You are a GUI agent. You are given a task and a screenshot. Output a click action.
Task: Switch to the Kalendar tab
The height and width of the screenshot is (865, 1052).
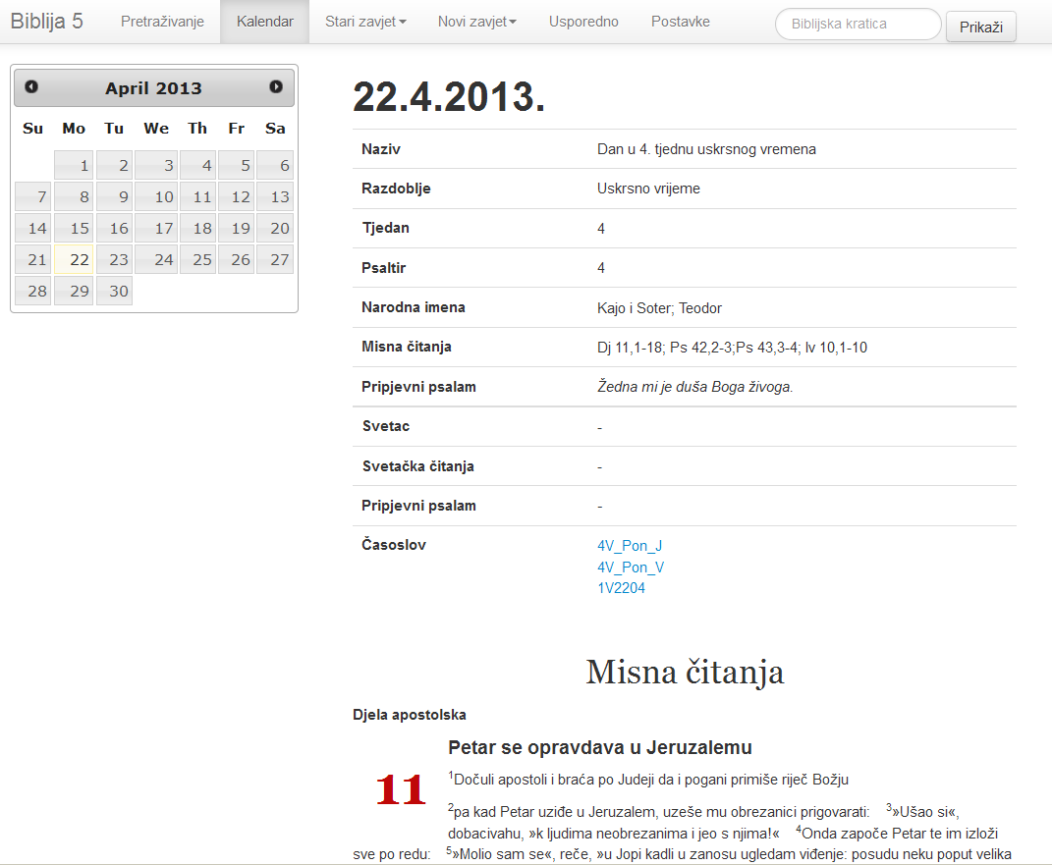(264, 22)
